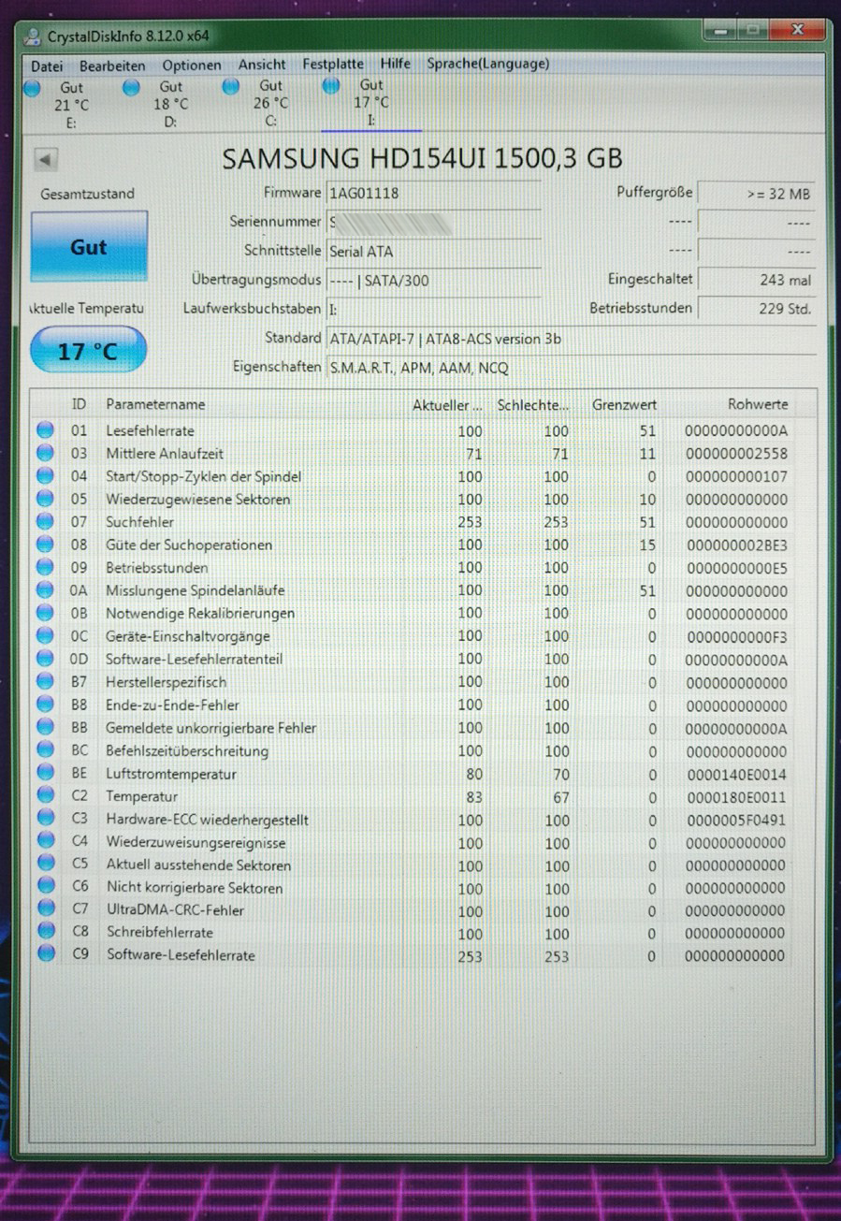Screen dimensions: 841x1221
Task: Open the Sprache(Language) menu
Action: point(488,64)
